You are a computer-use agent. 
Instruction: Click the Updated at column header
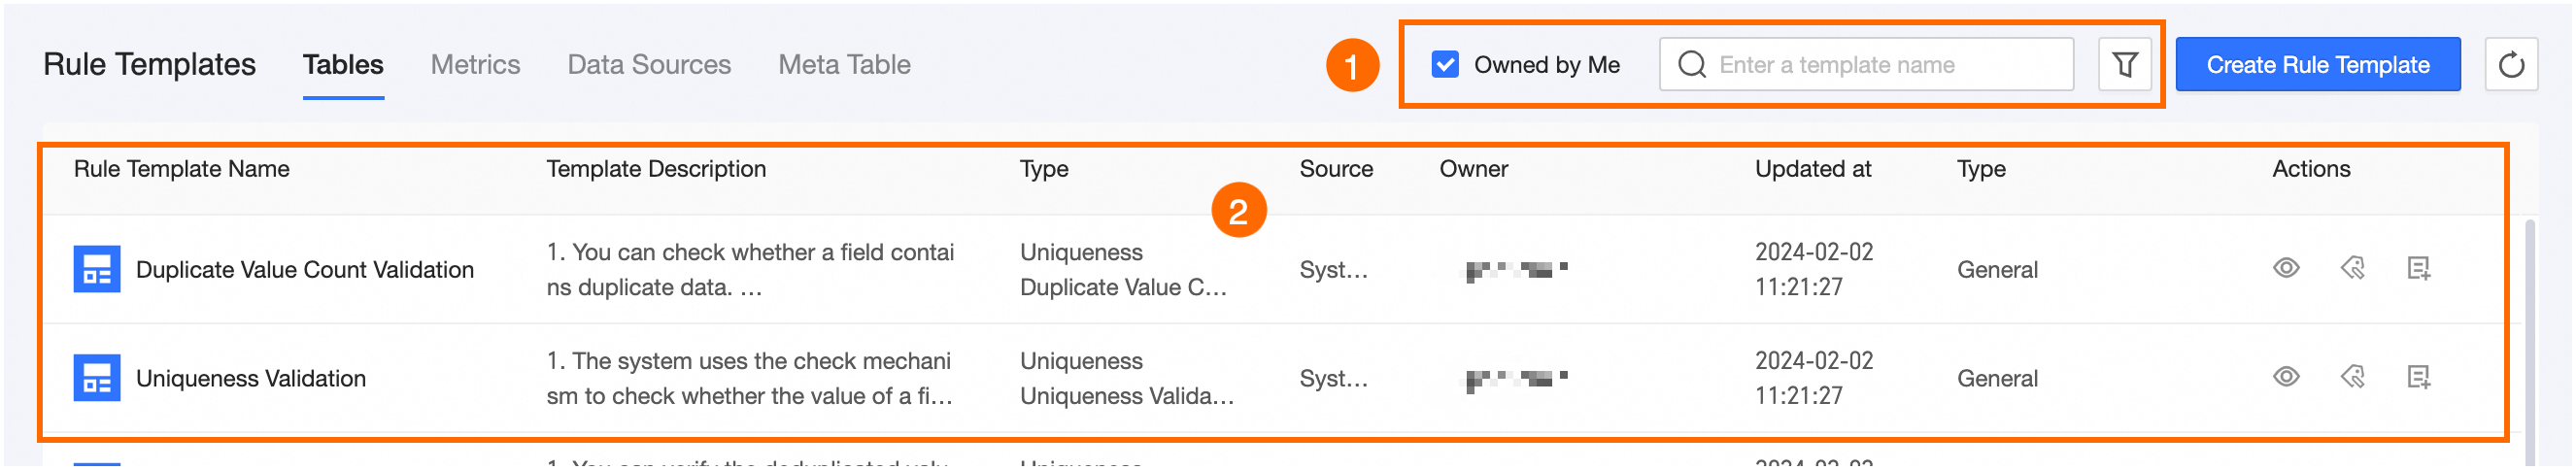pyautogui.click(x=1812, y=169)
